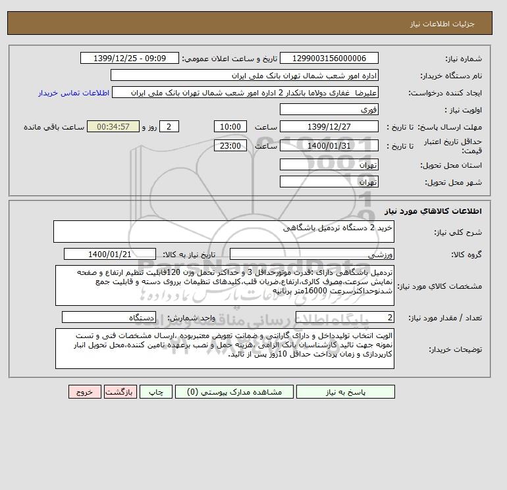507x490 pixels.
Task: Click the general description field خرید 2 دستگاه تردمیل
Action: pyautogui.click(x=224, y=232)
